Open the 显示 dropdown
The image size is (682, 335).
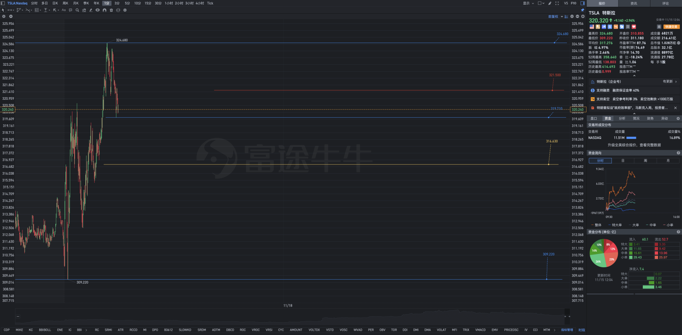[529, 3]
